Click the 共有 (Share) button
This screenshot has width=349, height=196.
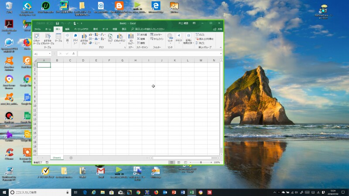(218, 29)
